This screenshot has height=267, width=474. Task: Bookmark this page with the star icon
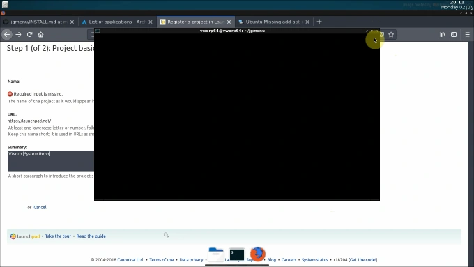pyautogui.click(x=391, y=34)
